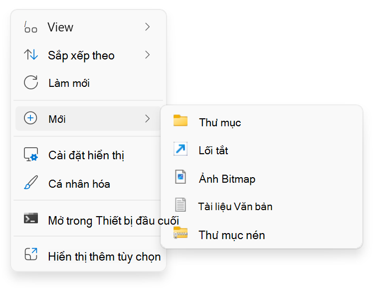Click the Hiển thị thêm tùy chọn expand icon

[x=31, y=254]
